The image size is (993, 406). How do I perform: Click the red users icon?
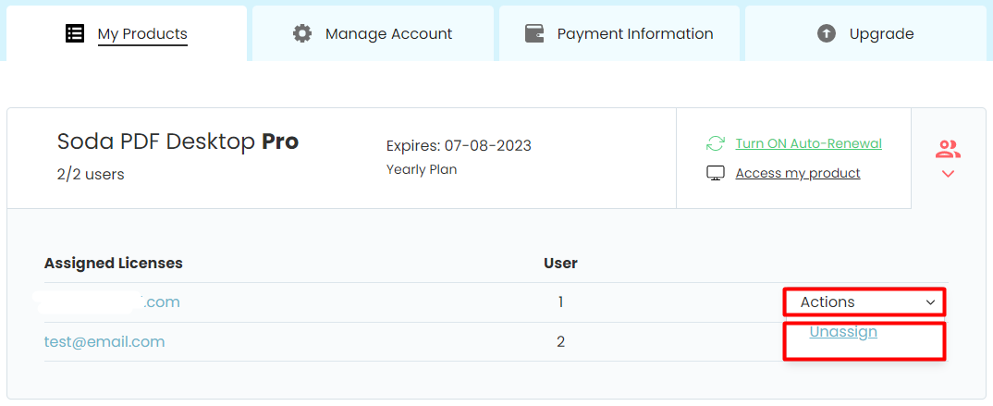coord(948,150)
